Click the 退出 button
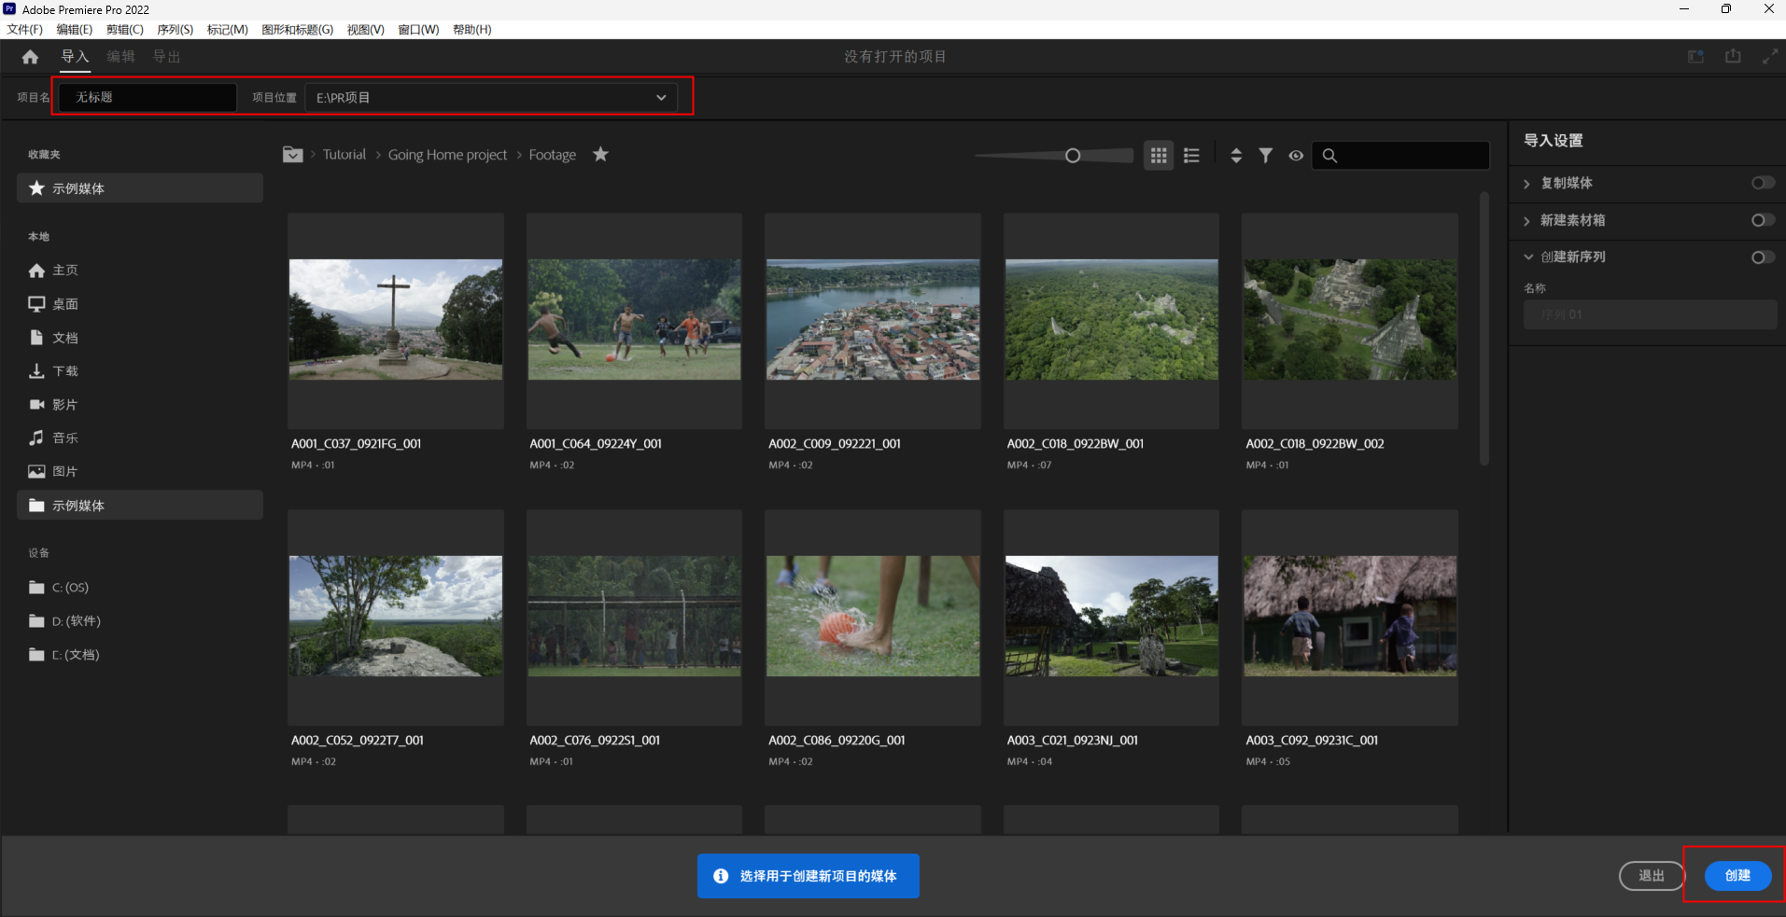 click(1652, 875)
